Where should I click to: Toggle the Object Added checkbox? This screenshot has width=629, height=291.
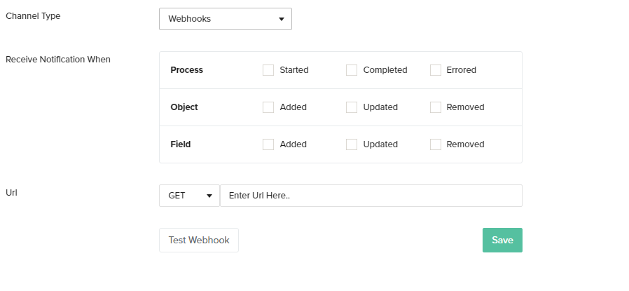coord(268,107)
